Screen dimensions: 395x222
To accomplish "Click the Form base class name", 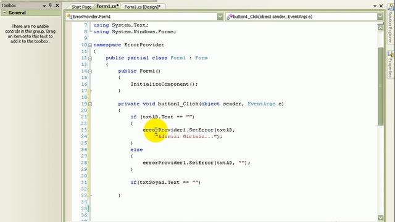I will tap(201, 58).
